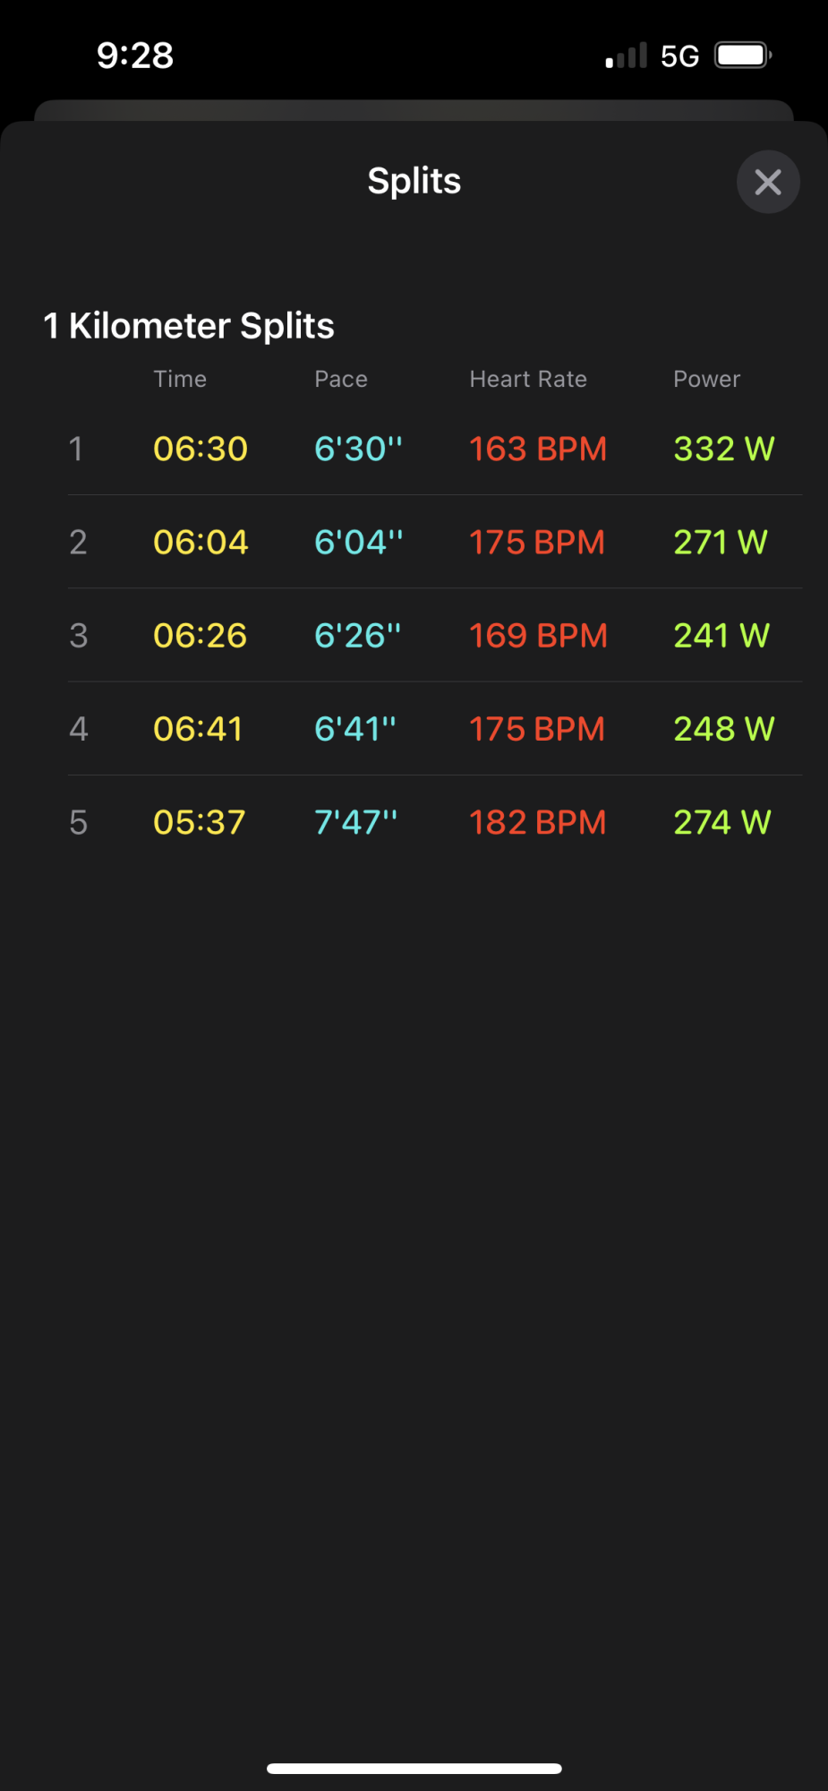Tap the 9:28 clock in status bar
Screen dimensions: 828x1791
pos(135,56)
